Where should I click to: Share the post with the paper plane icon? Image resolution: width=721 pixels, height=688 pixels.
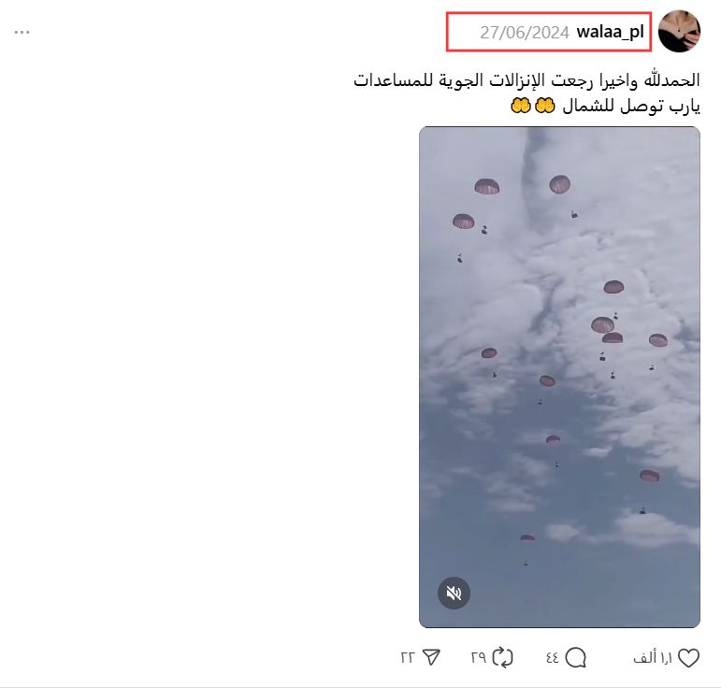click(431, 657)
